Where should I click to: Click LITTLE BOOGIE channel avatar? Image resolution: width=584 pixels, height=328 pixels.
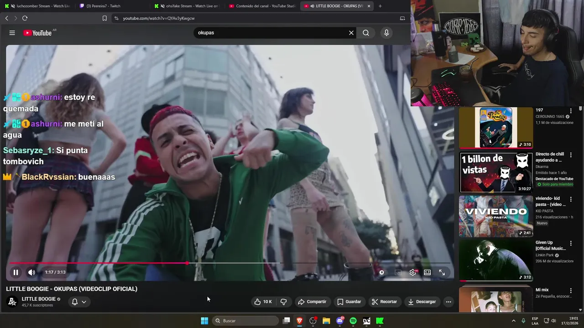(12, 302)
